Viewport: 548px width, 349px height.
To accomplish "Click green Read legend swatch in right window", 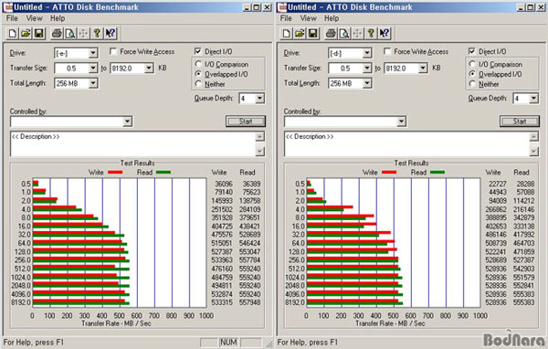I will point(437,173).
